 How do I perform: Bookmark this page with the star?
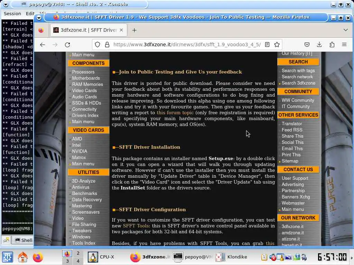pyautogui.click(x=277, y=45)
